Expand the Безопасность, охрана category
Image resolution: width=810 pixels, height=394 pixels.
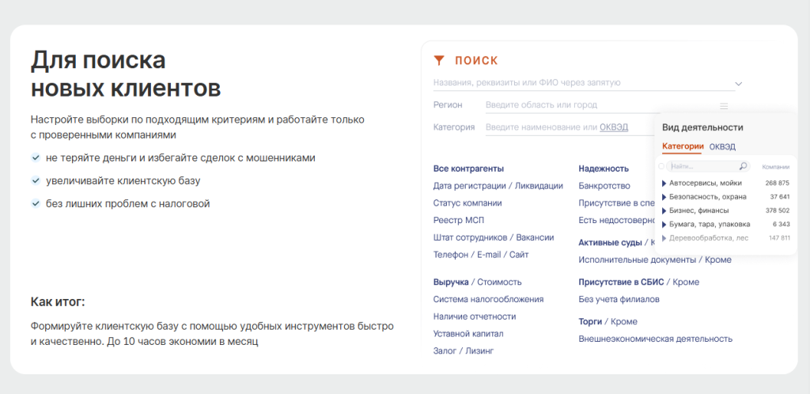point(664,197)
